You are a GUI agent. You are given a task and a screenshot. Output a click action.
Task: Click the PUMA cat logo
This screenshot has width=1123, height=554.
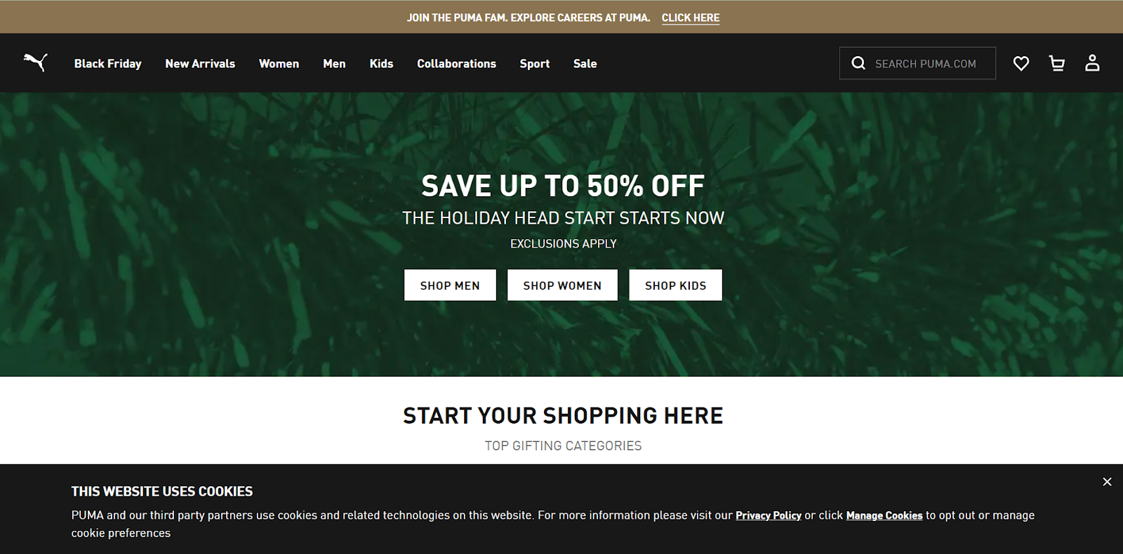36,62
